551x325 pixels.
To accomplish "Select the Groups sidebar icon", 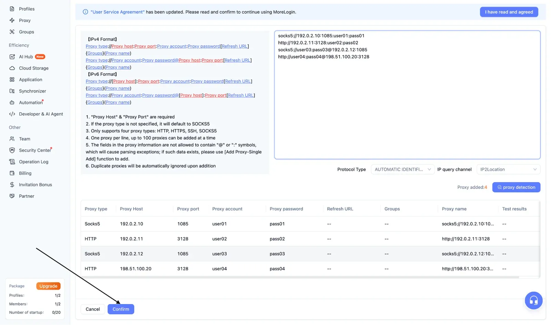I will pyautogui.click(x=12, y=32).
